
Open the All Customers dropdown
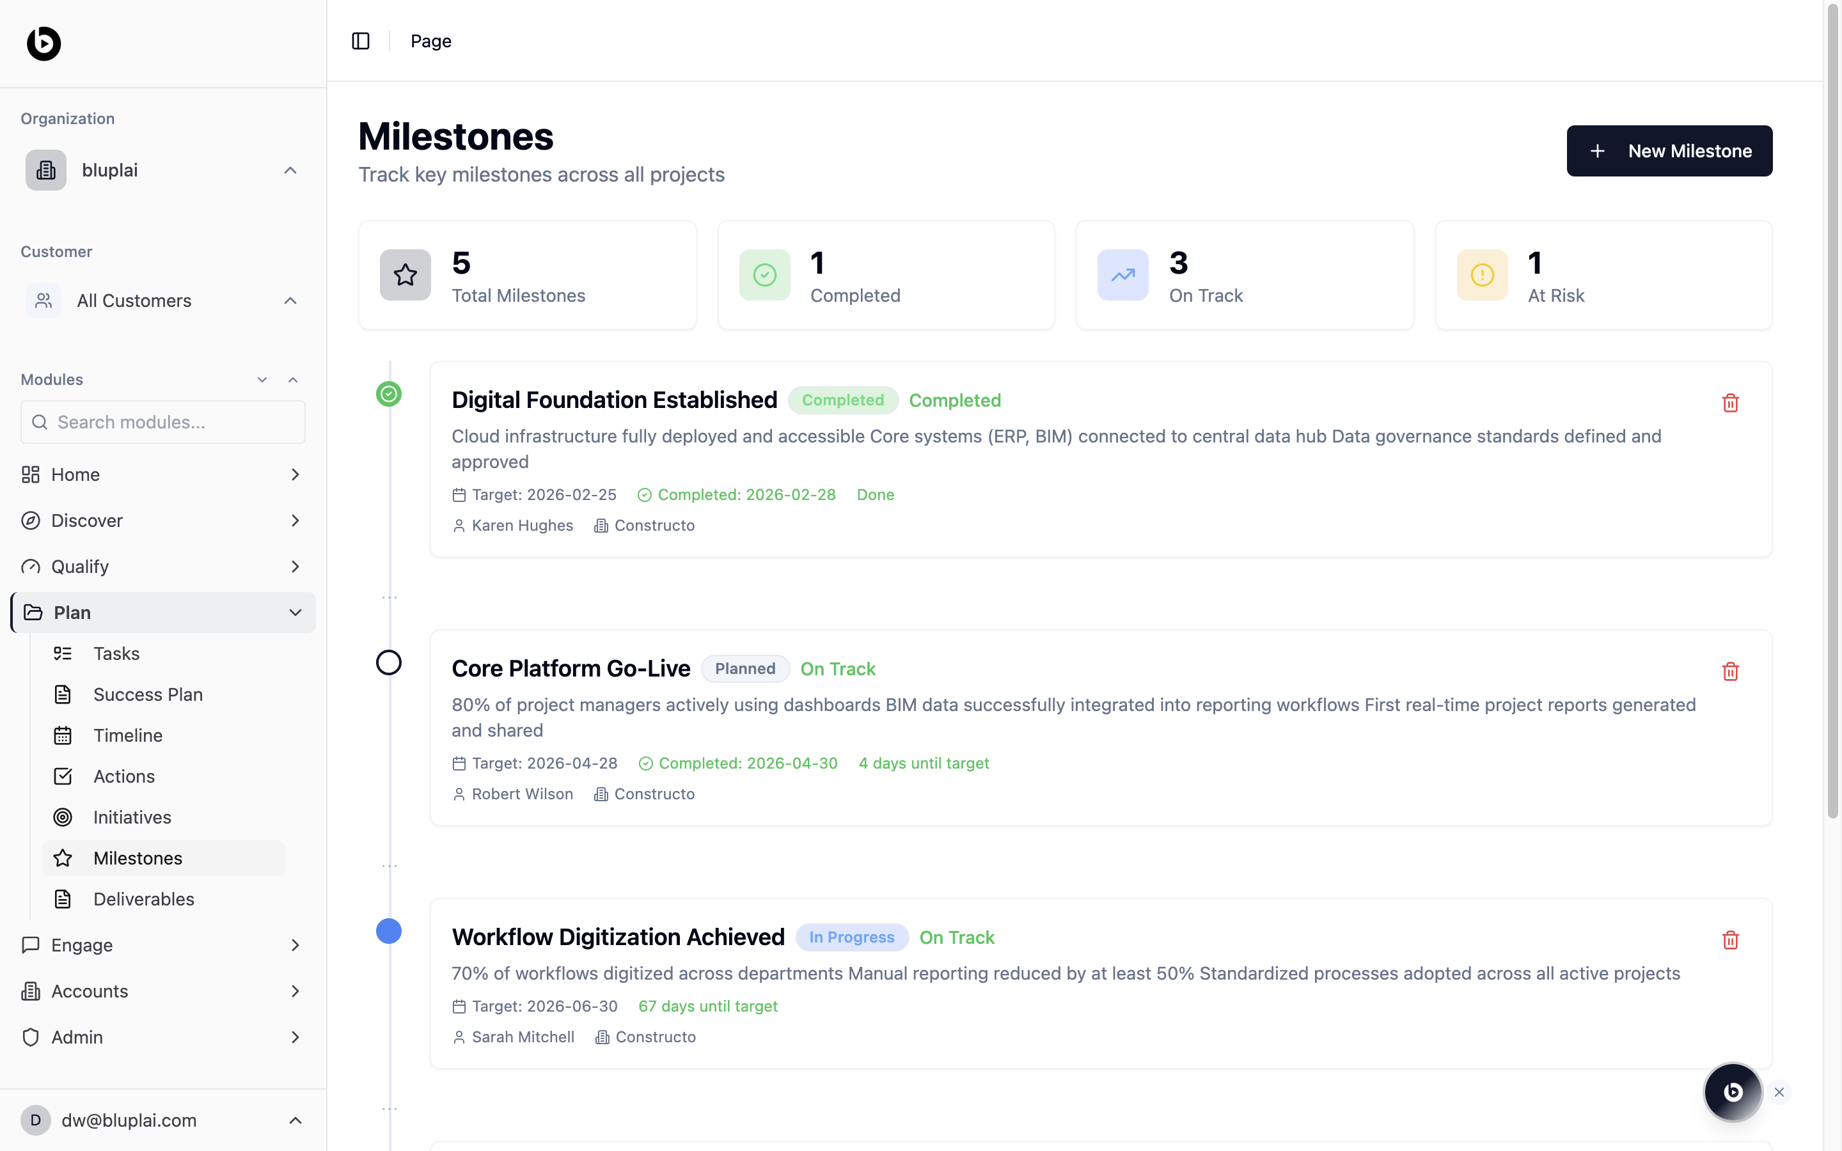[162, 301]
